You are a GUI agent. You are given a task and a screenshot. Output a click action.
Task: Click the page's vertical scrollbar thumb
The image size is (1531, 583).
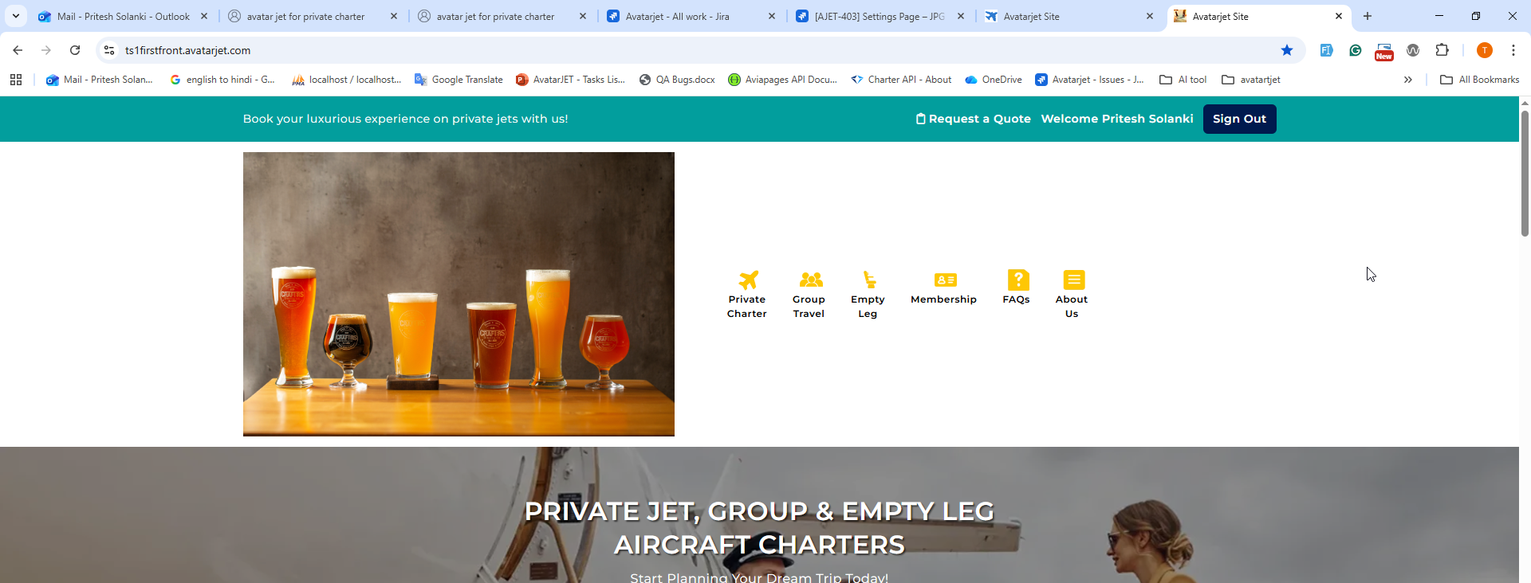pos(1525,173)
